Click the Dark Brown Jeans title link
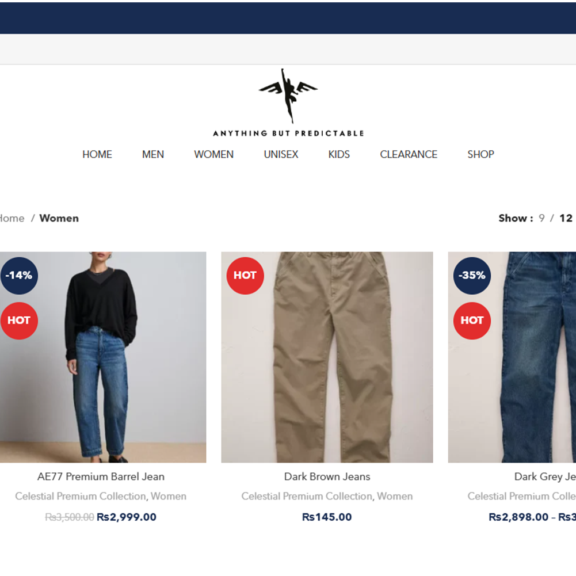The image size is (576, 576). pos(327,476)
